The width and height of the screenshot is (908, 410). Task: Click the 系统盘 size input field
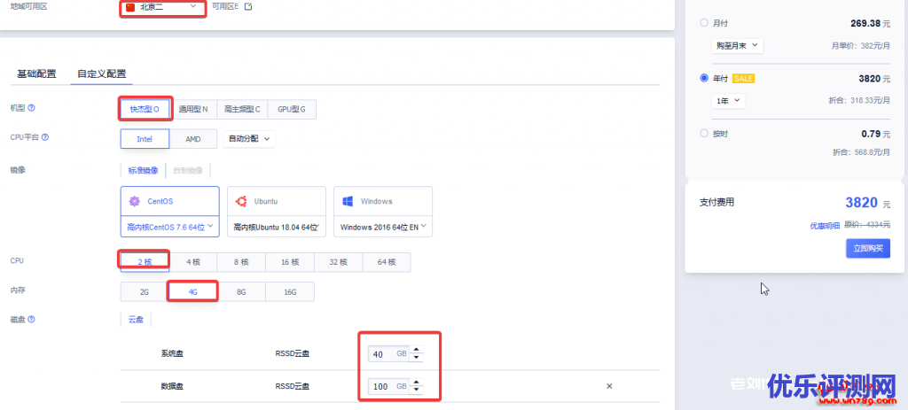388,354
